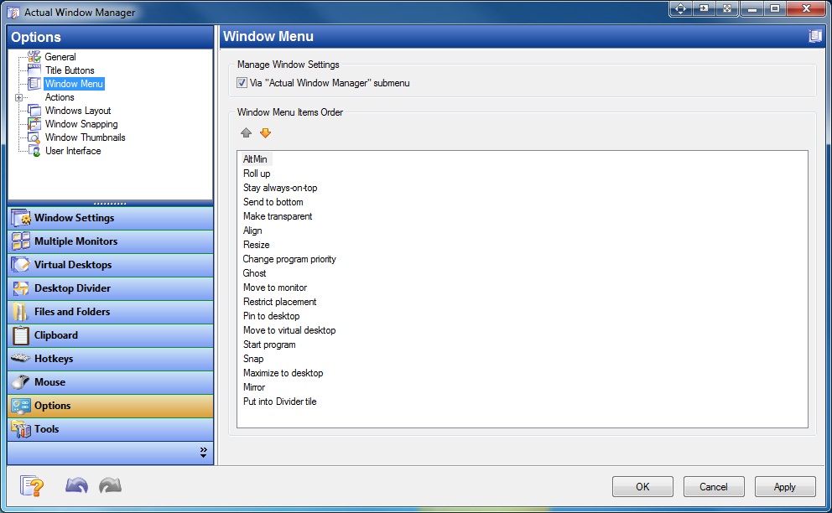The width and height of the screenshot is (832, 513).
Task: Open the Clipboard section
Action: 111,335
